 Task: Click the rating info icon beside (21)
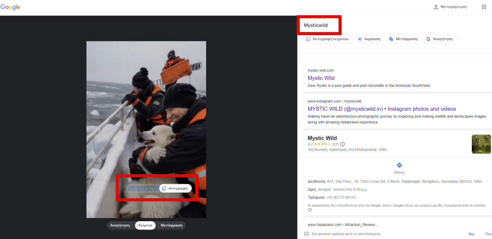[342, 144]
